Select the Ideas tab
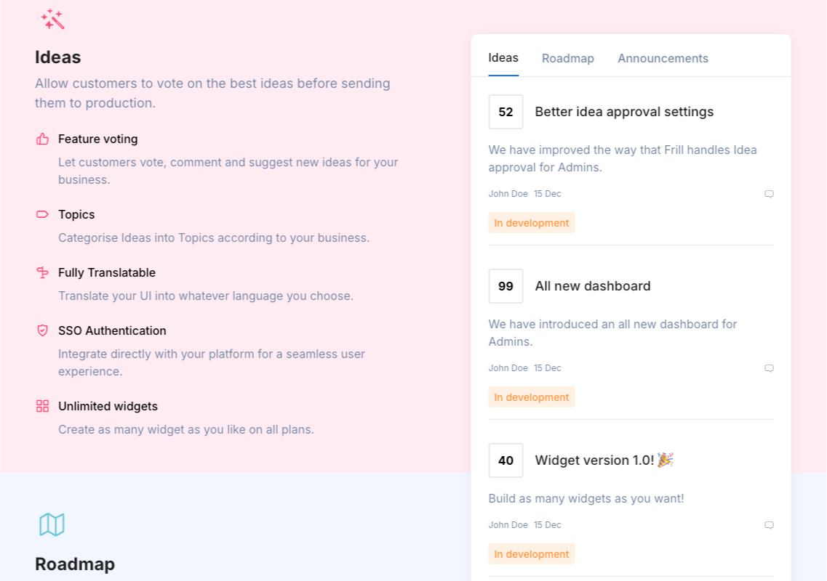This screenshot has height=581, width=827. click(503, 58)
